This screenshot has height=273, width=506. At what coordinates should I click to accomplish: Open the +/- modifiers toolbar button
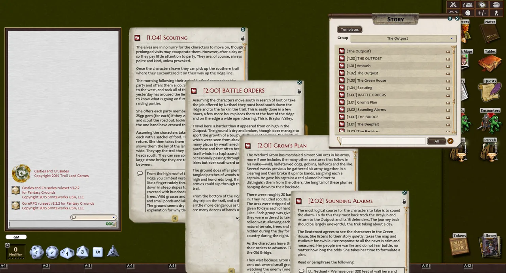coord(482,13)
